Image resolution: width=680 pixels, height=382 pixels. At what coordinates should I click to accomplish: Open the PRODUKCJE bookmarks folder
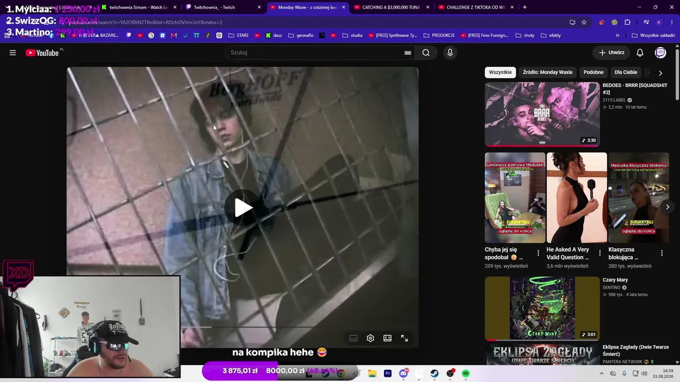pyautogui.click(x=439, y=36)
